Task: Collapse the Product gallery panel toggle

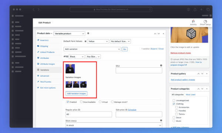Action: point(207,74)
